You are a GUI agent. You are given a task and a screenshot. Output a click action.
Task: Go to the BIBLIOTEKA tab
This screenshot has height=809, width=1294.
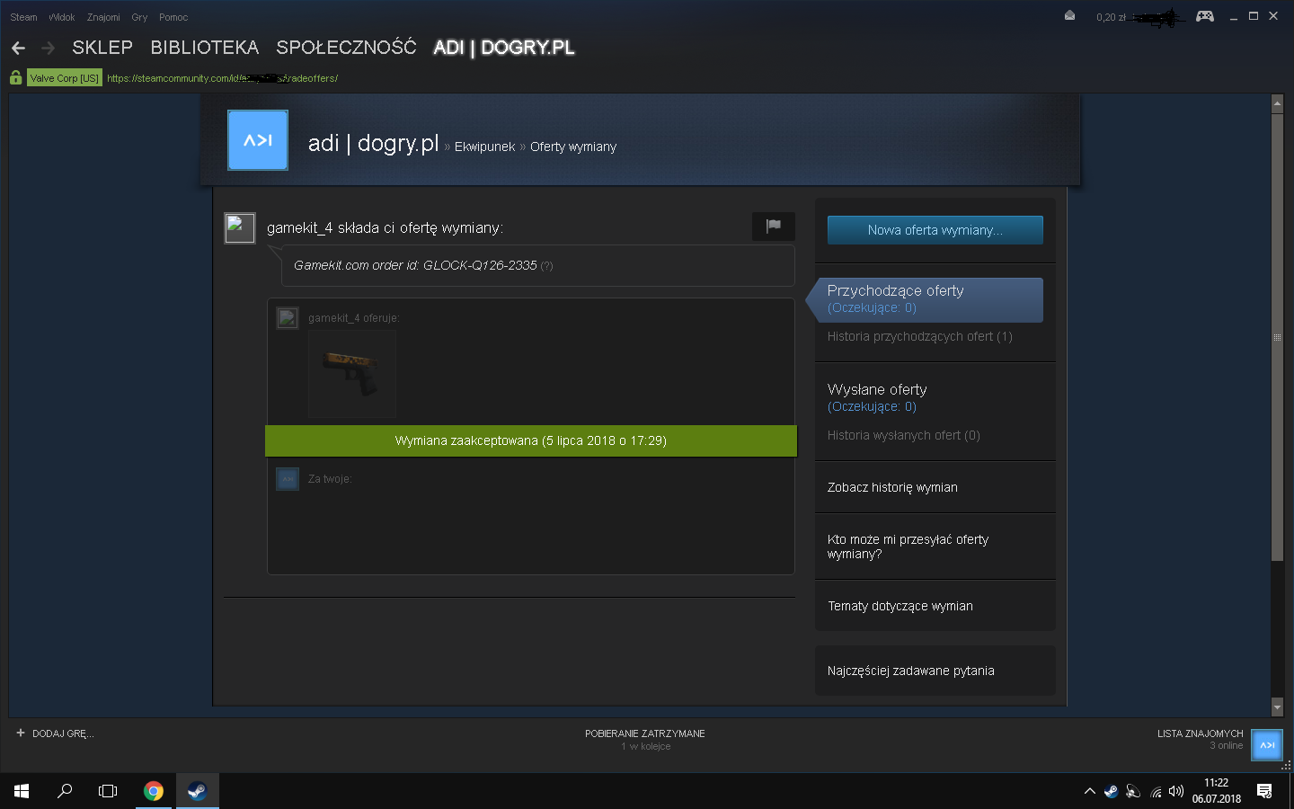coord(205,48)
